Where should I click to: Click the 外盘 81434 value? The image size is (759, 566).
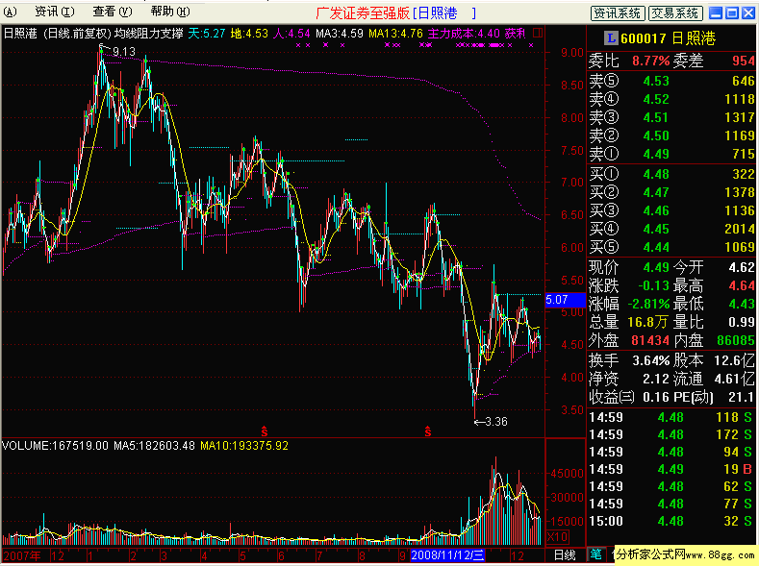tap(650, 340)
